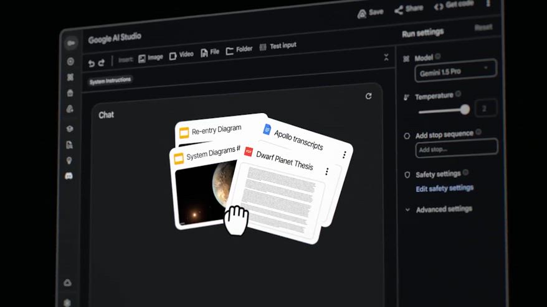Image resolution: width=547 pixels, height=307 pixels.
Task: Expand the Advanced settings section
Action: click(439, 209)
